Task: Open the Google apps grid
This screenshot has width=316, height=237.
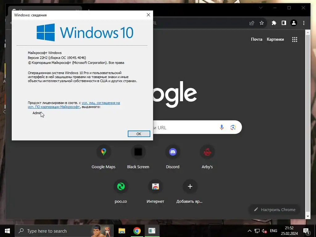Action: tap(295, 39)
